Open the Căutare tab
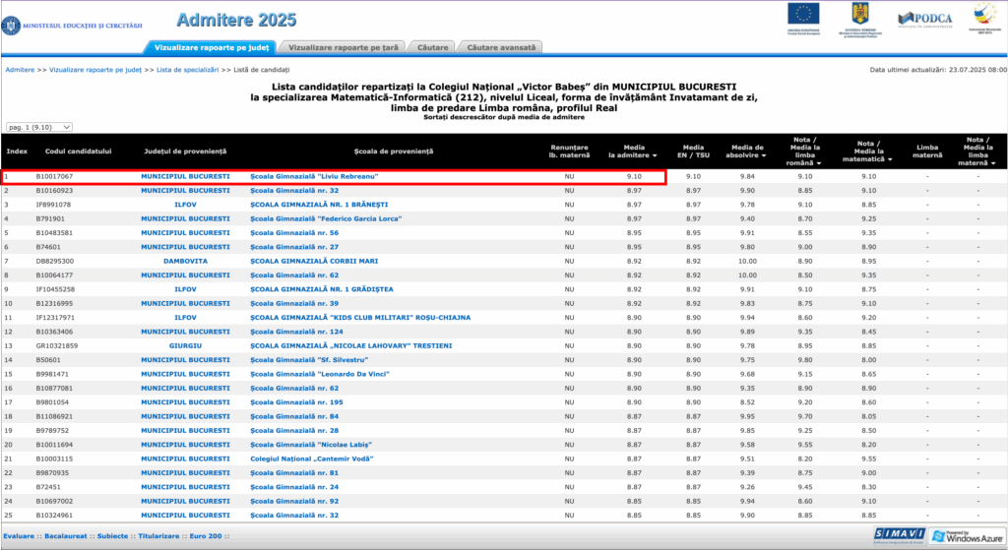 tap(433, 46)
